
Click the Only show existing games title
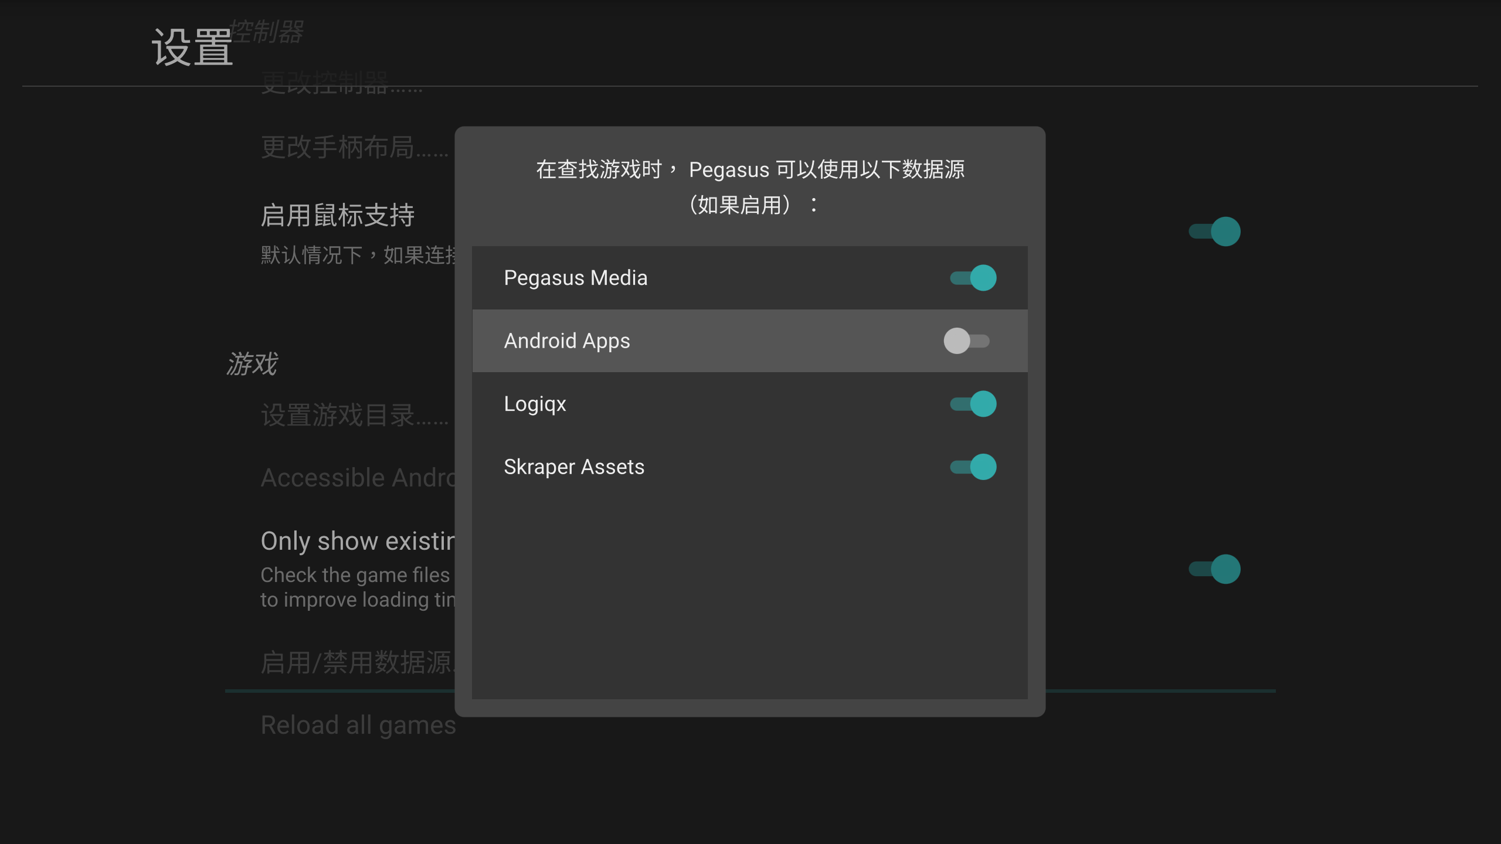[358, 541]
